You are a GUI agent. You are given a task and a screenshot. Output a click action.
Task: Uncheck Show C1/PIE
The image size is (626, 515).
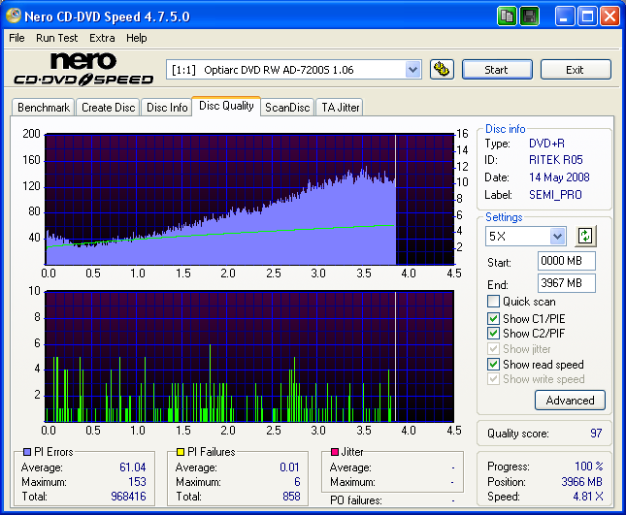493,318
